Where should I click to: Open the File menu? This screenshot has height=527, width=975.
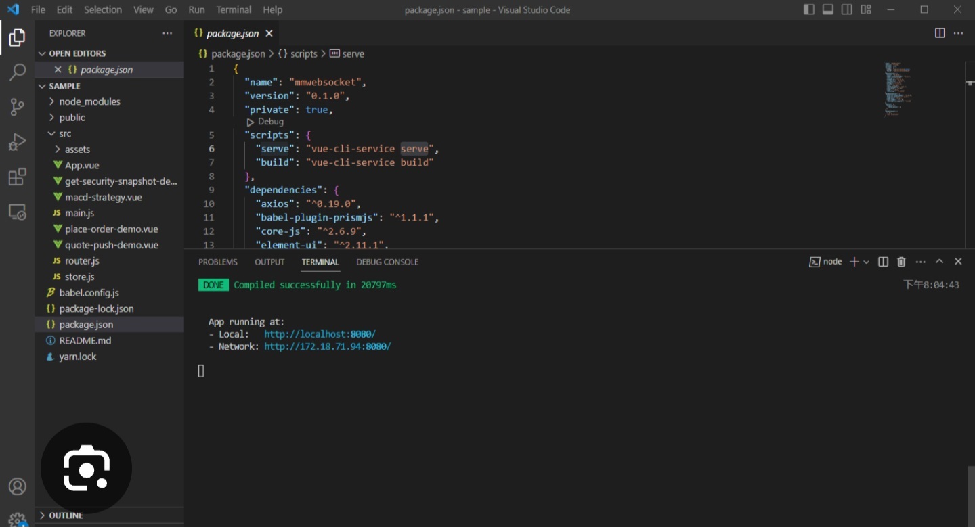point(38,9)
